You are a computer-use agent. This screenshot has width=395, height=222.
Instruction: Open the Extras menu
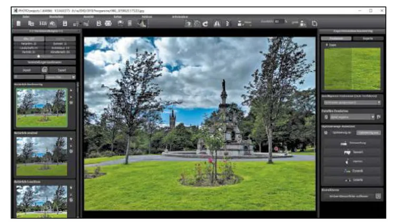(117, 17)
